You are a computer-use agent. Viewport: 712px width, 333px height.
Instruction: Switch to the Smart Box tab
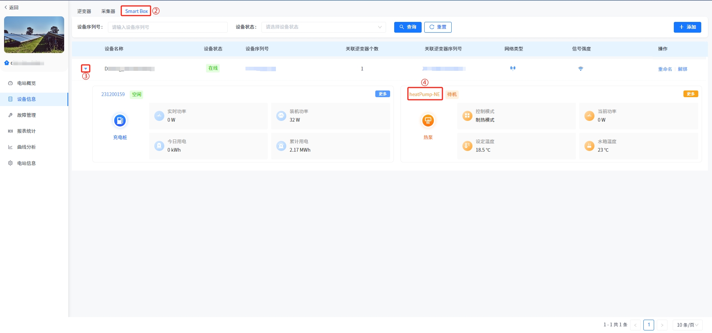click(x=136, y=11)
